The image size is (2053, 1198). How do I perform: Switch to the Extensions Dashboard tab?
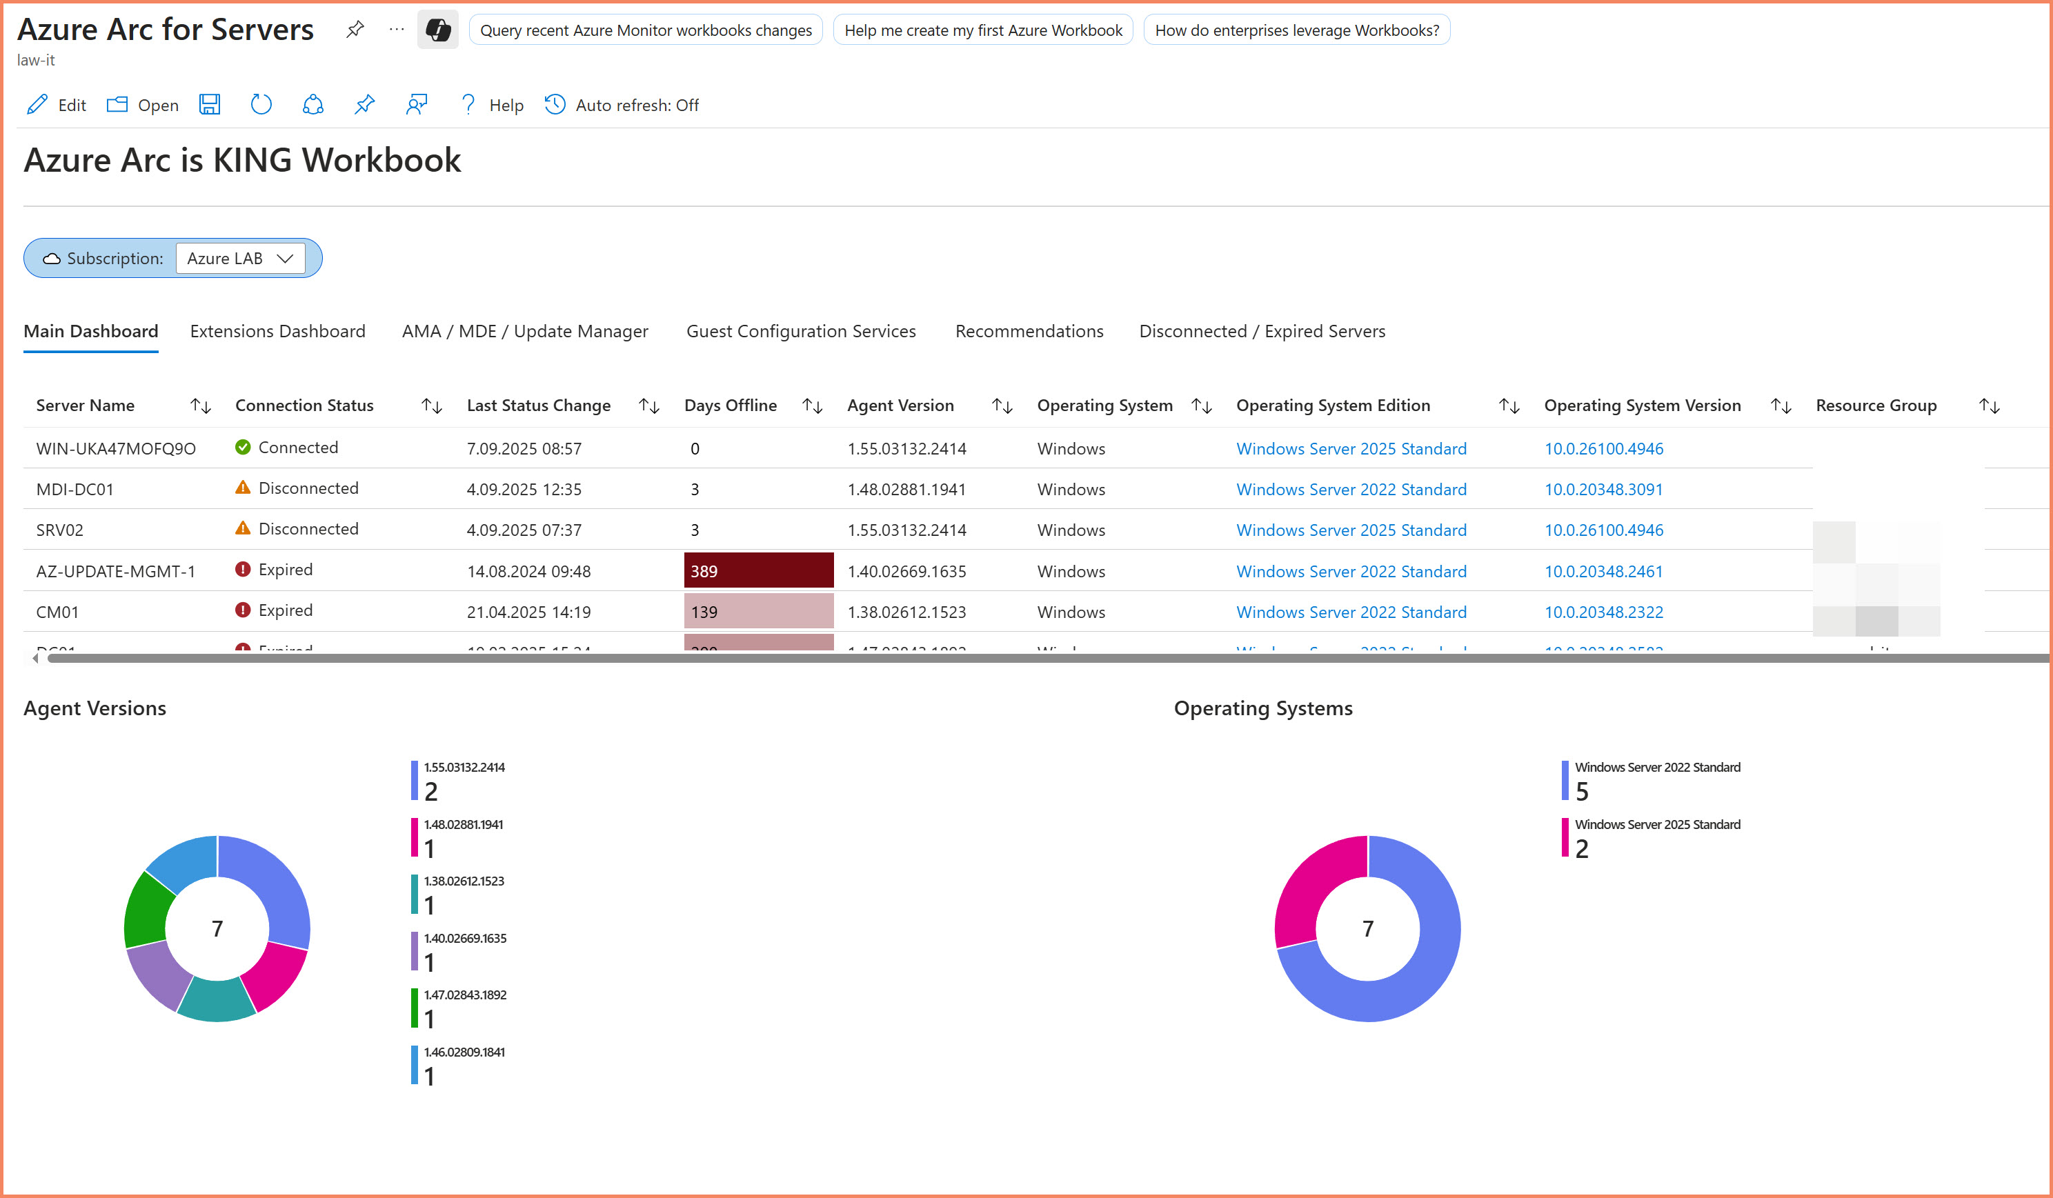coord(278,332)
